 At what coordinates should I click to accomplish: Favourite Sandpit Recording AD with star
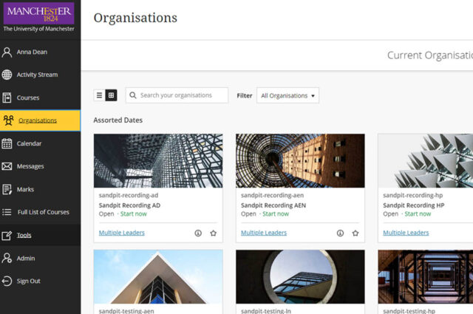coord(214,233)
